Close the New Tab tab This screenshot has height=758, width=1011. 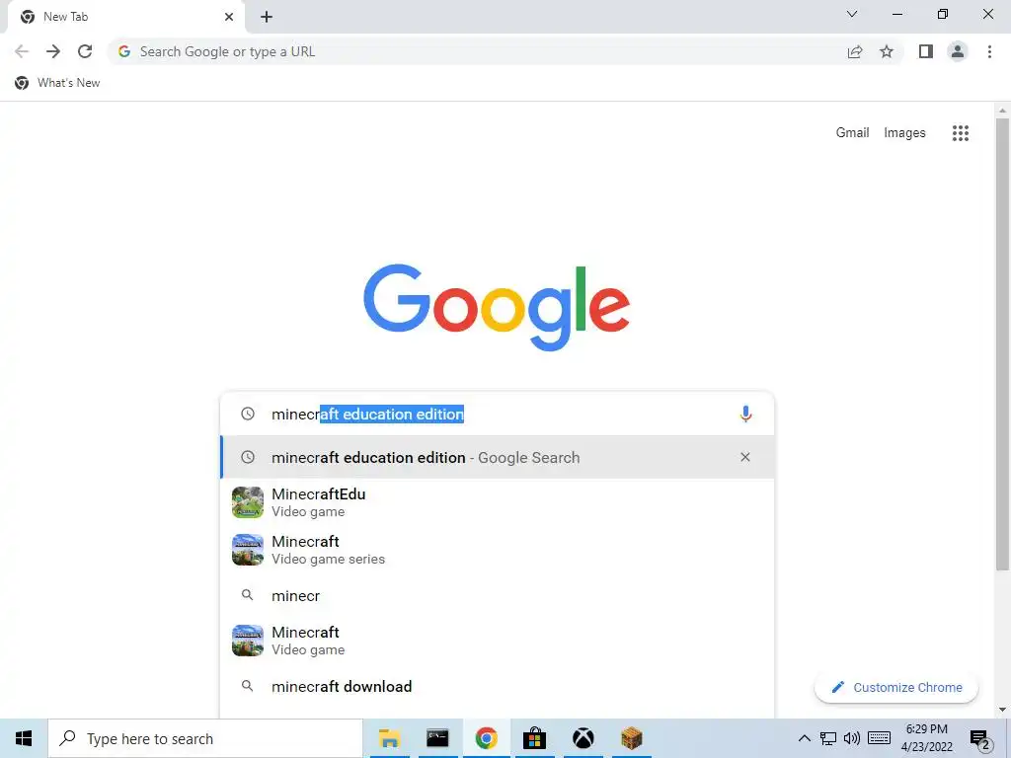229,17
